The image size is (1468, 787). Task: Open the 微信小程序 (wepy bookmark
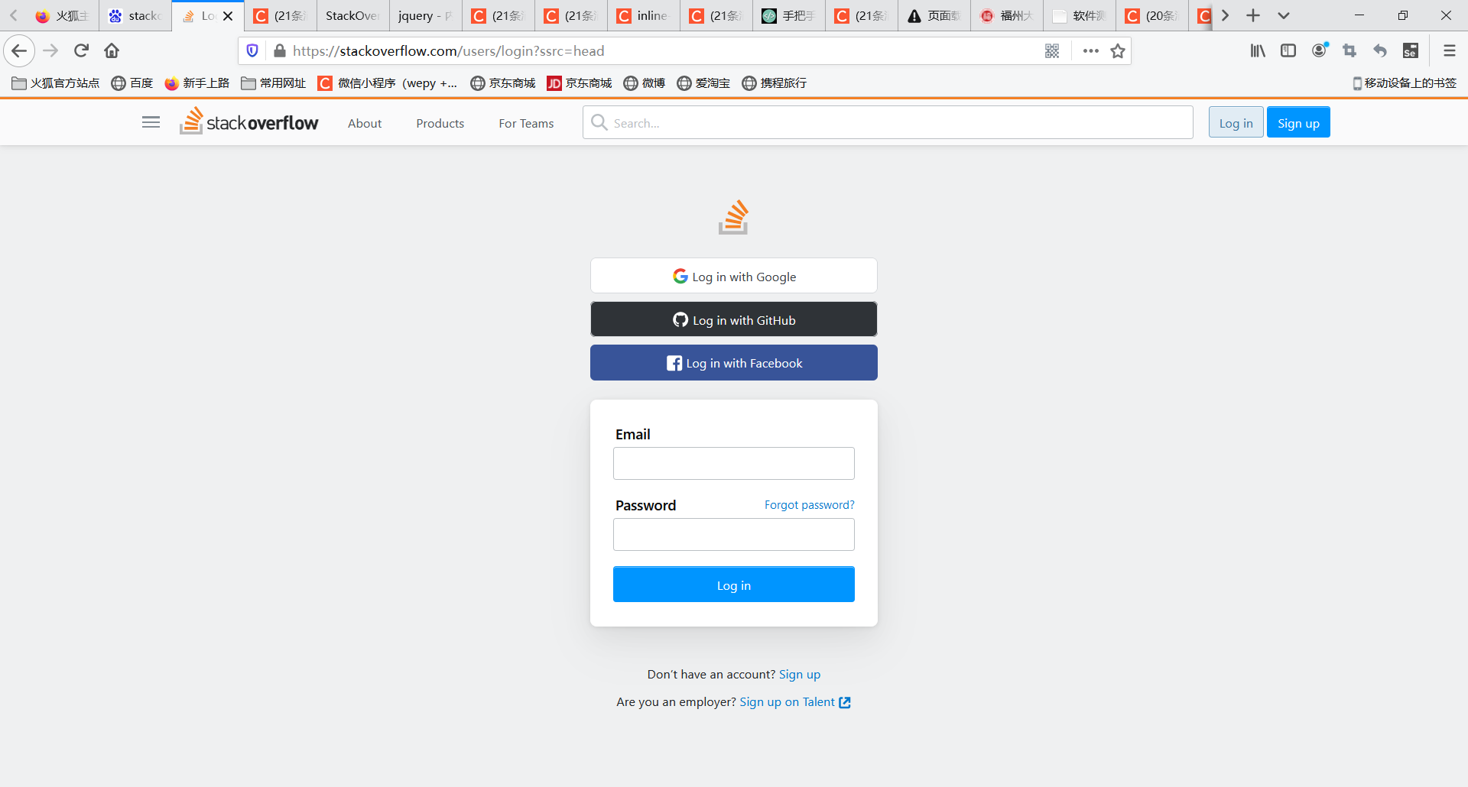(x=388, y=83)
